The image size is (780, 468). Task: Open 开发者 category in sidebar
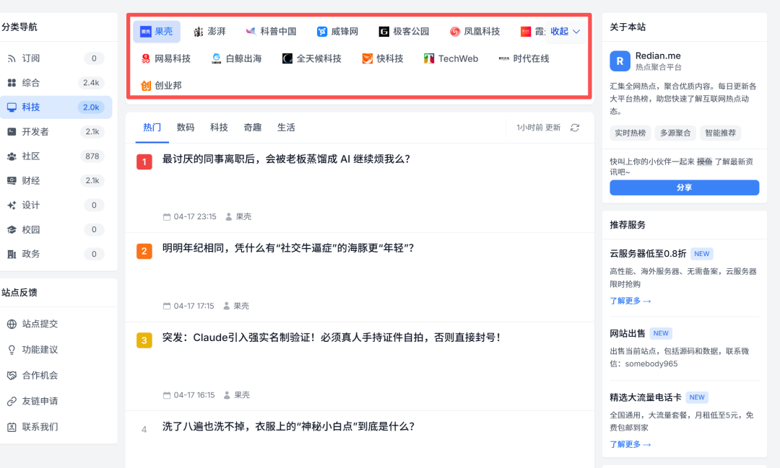point(56,132)
